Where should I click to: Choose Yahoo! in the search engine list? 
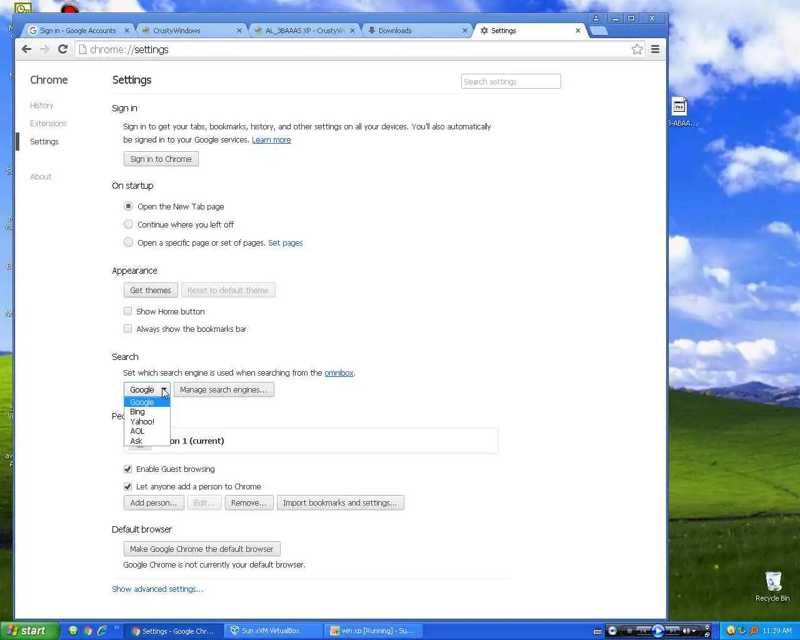(x=147, y=421)
